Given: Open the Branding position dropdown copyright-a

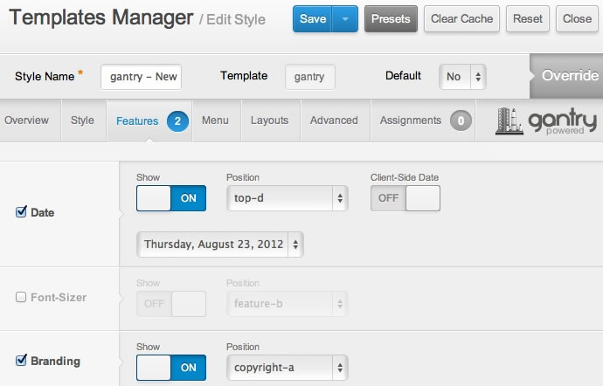Looking at the screenshot, I should (x=287, y=368).
